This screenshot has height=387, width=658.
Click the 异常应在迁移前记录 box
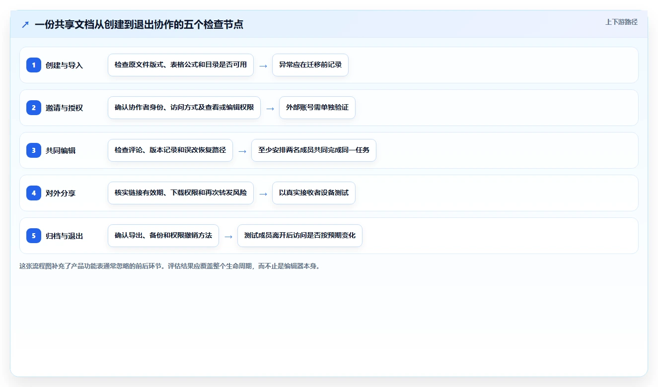click(x=310, y=65)
